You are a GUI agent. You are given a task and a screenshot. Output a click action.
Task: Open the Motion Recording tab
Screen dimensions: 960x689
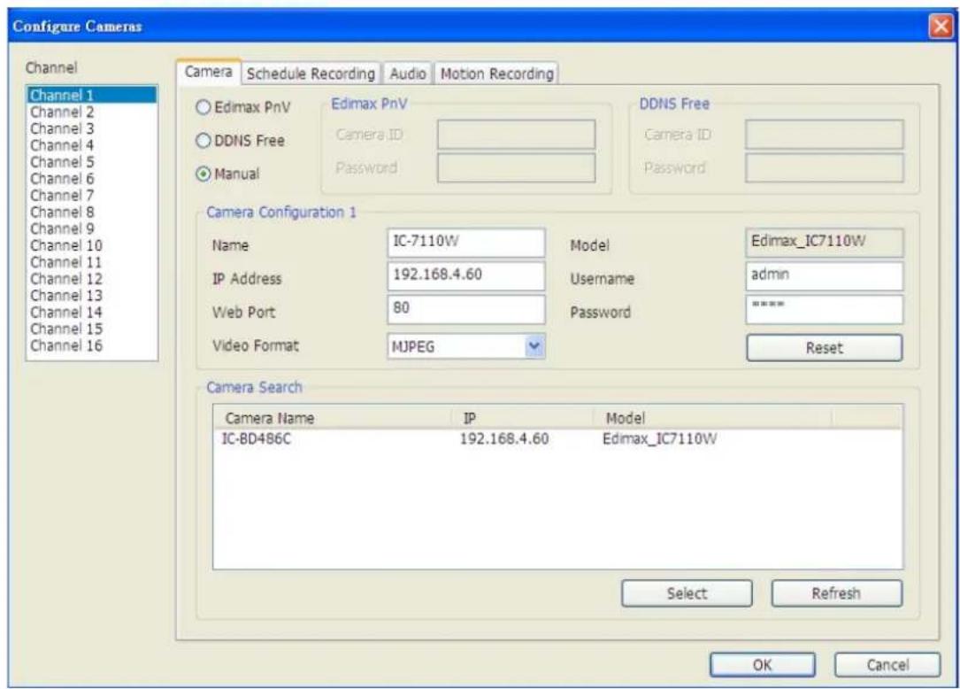[x=496, y=74]
